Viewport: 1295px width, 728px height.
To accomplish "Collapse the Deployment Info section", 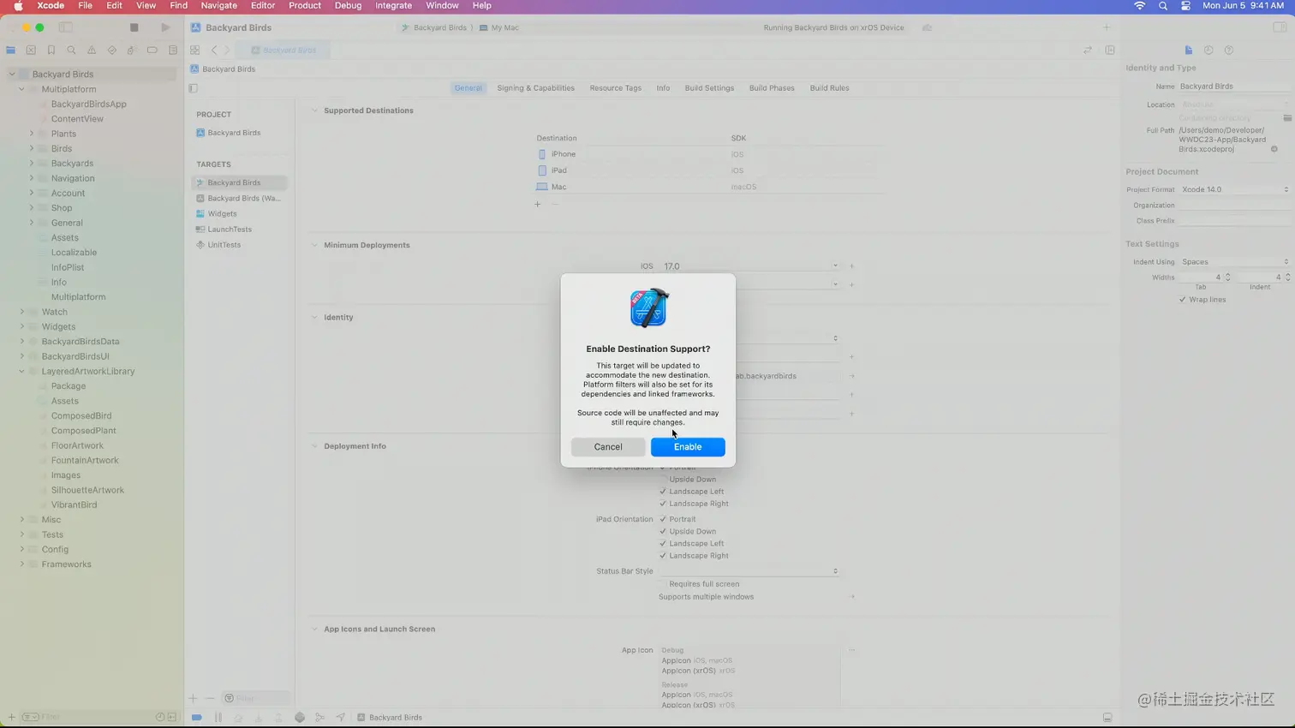I will [314, 446].
